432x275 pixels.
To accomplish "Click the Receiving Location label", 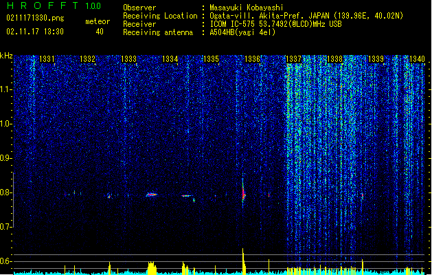I will 160,16.
